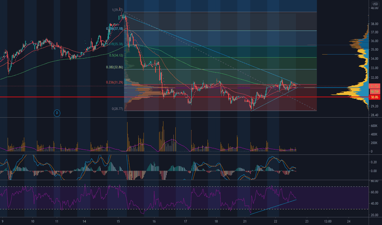
Task: Click the 60.00 RSI scale label
Action: pyautogui.click(x=375, y=192)
